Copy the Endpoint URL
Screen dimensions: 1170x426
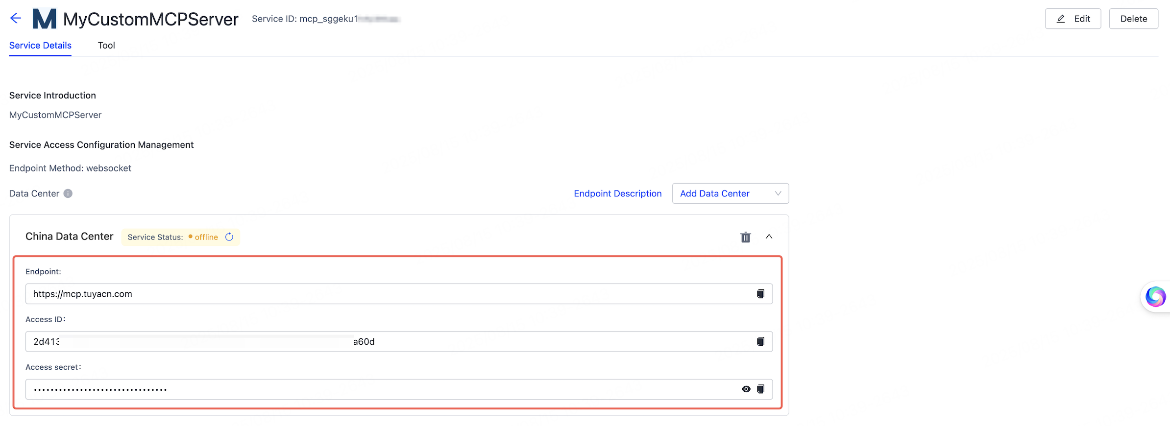(x=760, y=294)
